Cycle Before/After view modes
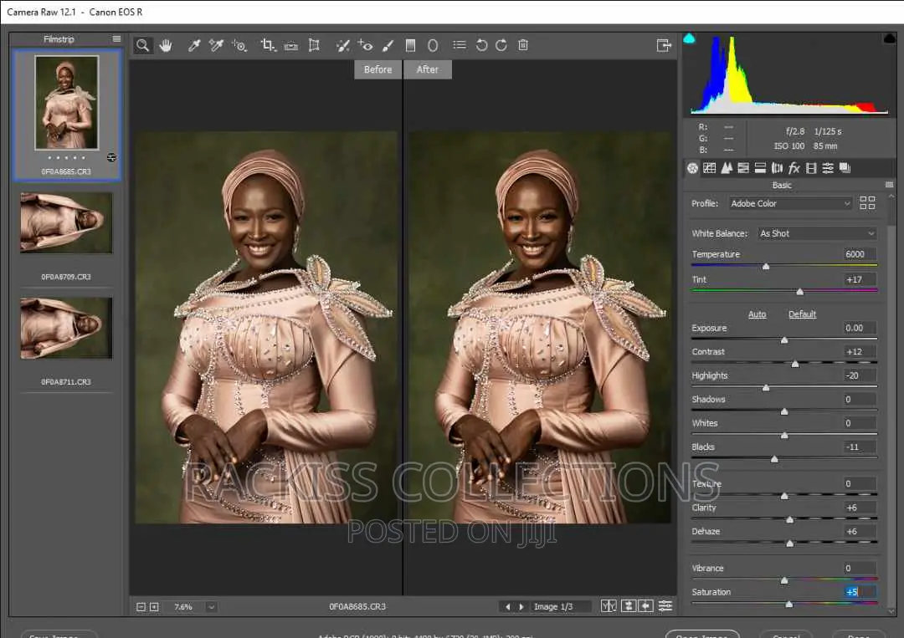This screenshot has width=904, height=638. pyautogui.click(x=609, y=605)
